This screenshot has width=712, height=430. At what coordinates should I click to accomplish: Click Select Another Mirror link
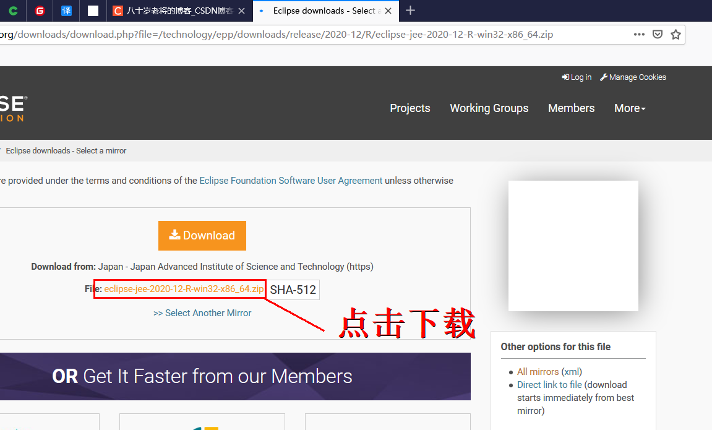tap(202, 313)
